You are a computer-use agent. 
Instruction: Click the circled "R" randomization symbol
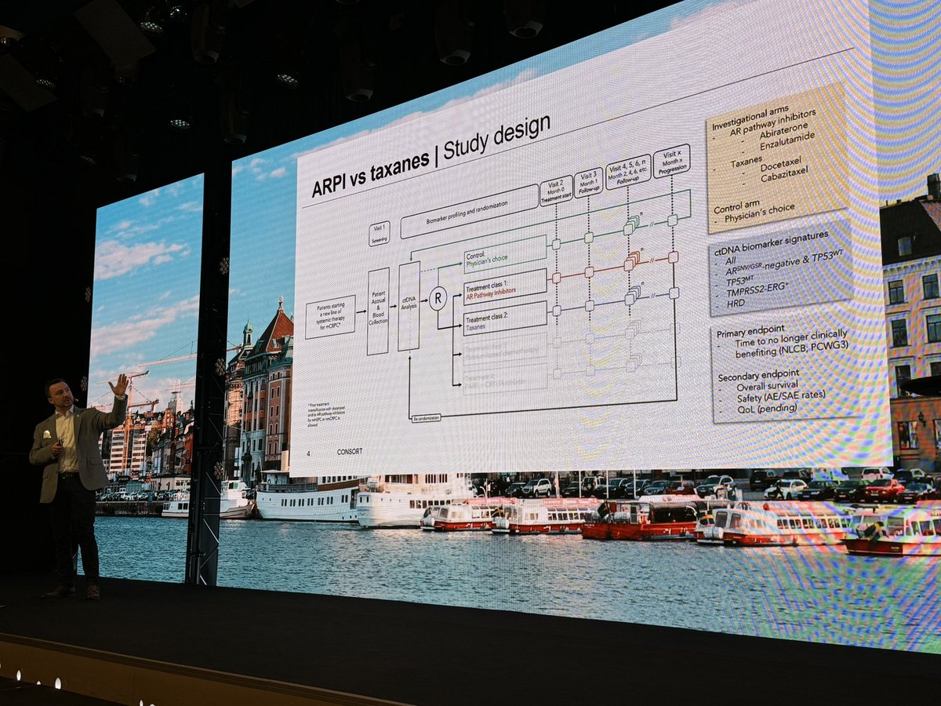[438, 298]
